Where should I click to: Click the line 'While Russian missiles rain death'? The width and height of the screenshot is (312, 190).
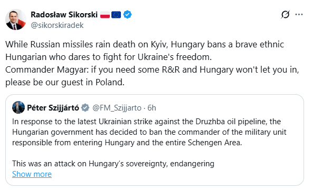145,44
